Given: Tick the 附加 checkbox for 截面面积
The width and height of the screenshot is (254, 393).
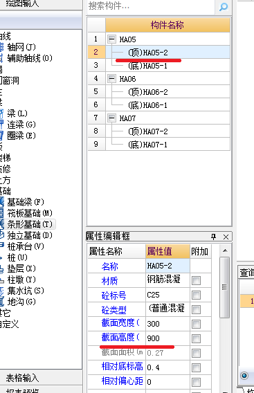Looking at the screenshot, I should click(x=196, y=353).
